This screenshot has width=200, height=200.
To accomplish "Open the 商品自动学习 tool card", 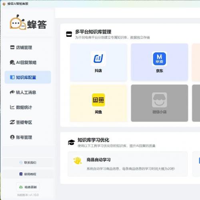I will 128,164.
